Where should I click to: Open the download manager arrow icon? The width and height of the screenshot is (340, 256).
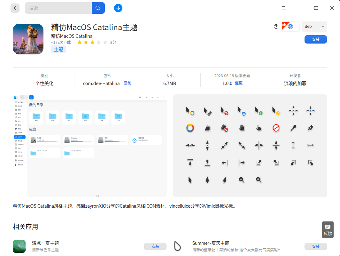(118, 8)
